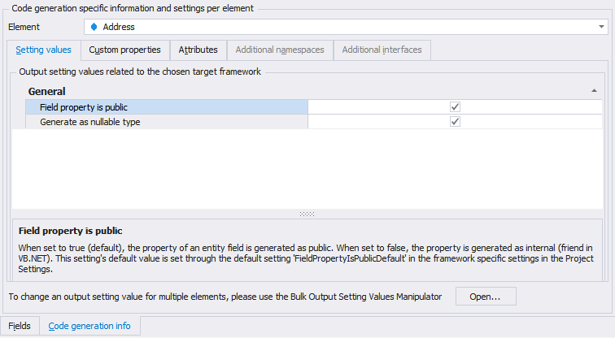
Task: Toggle the Field property is public checkbox
Action: click(x=456, y=106)
